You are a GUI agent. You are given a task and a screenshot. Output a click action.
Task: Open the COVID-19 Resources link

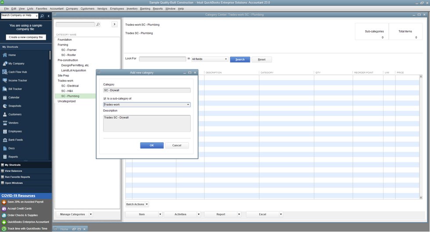(18, 196)
